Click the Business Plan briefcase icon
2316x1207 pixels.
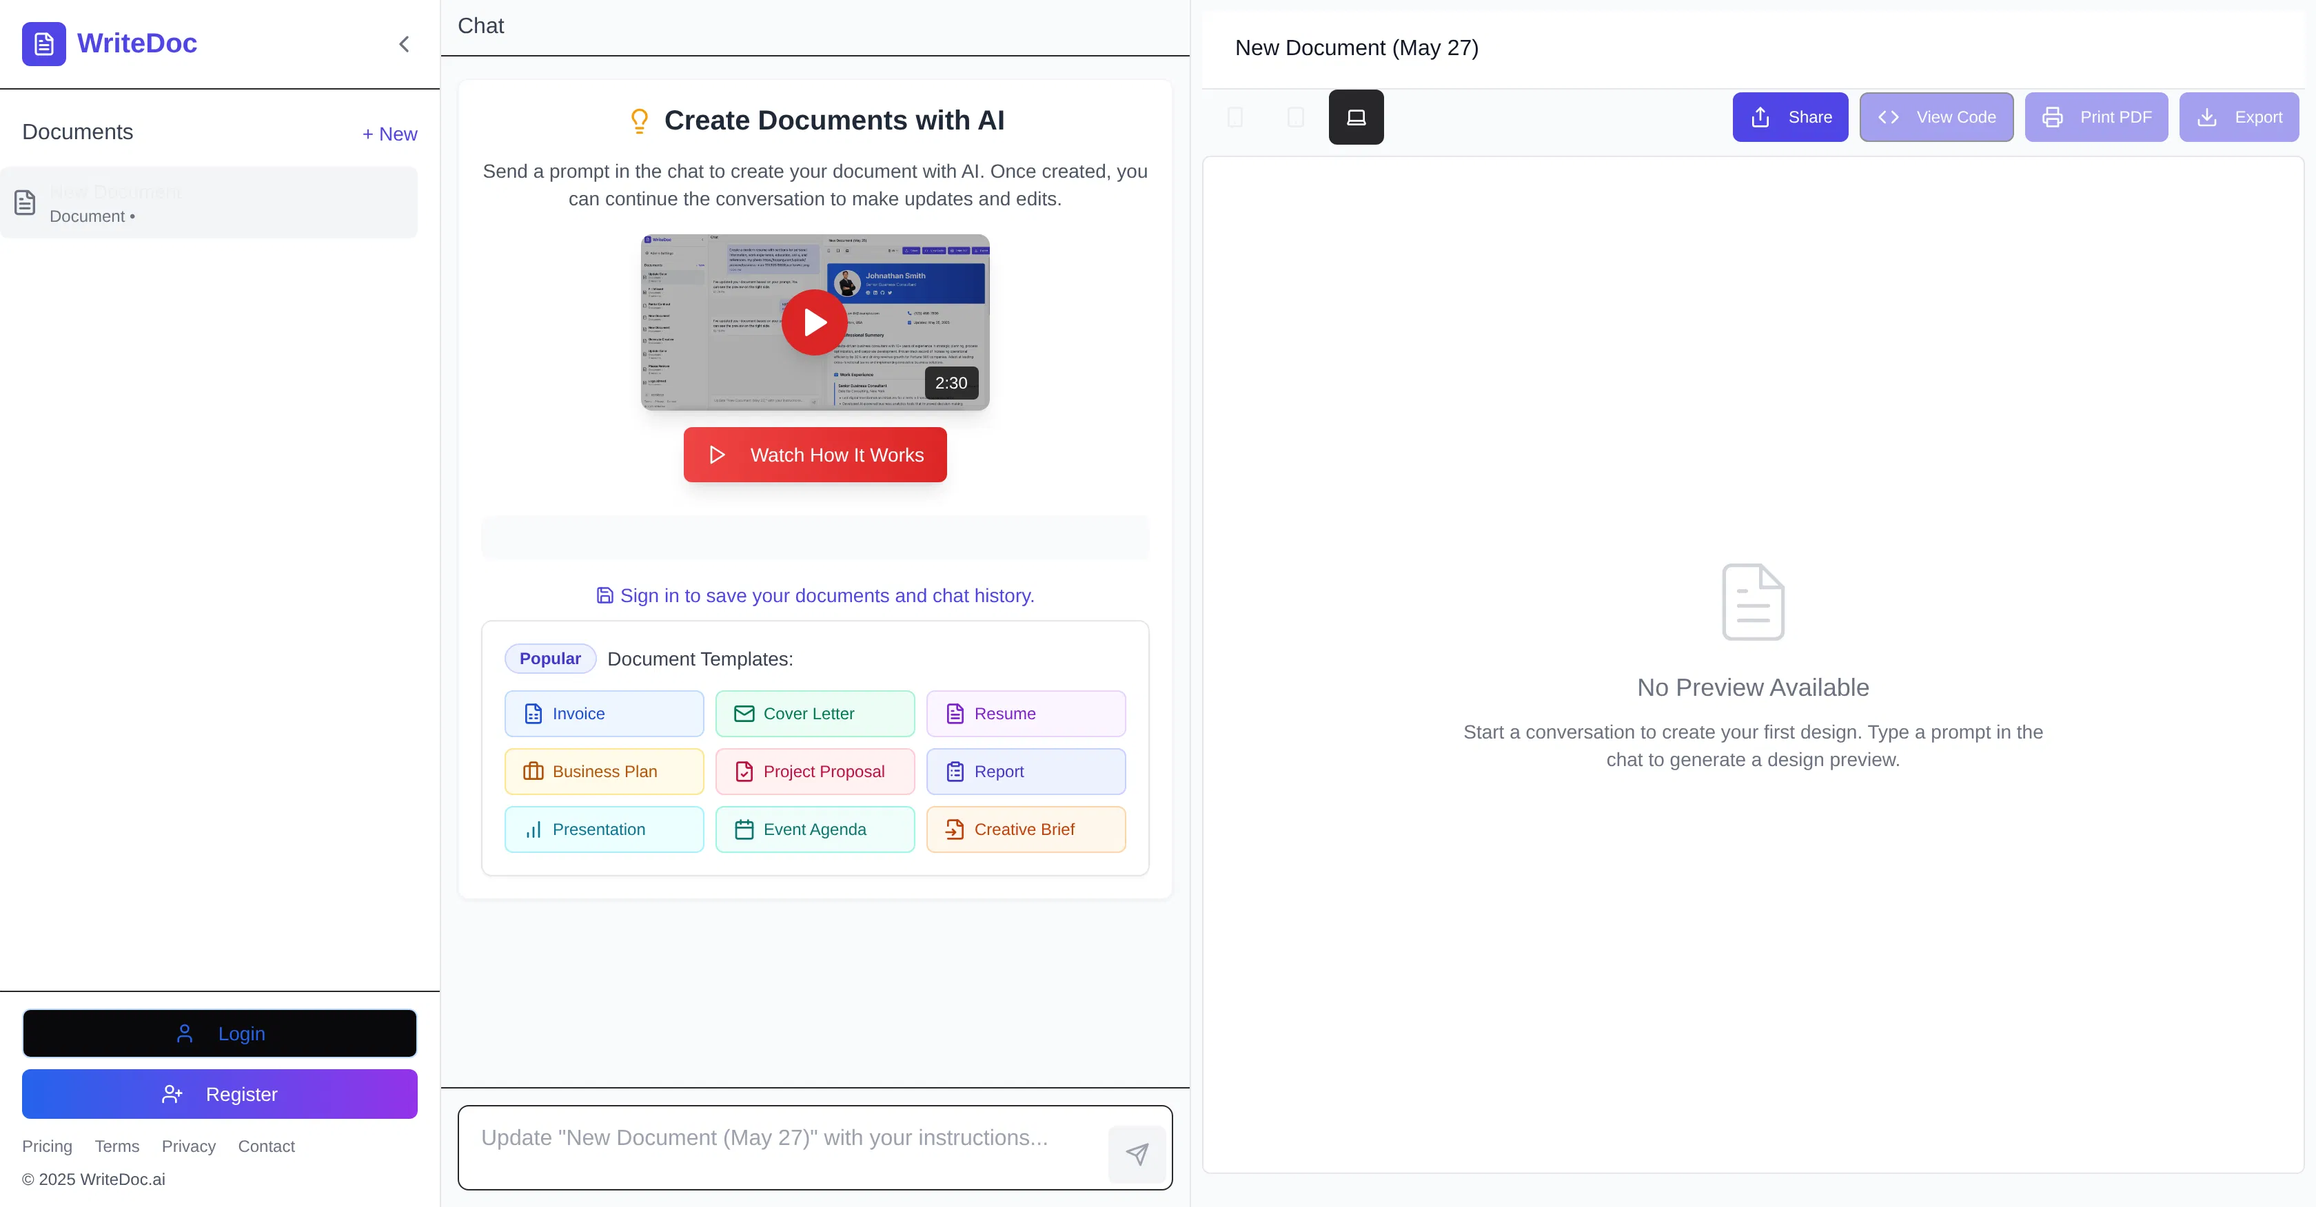(x=533, y=771)
